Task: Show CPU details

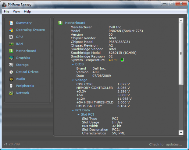Action: (19, 37)
